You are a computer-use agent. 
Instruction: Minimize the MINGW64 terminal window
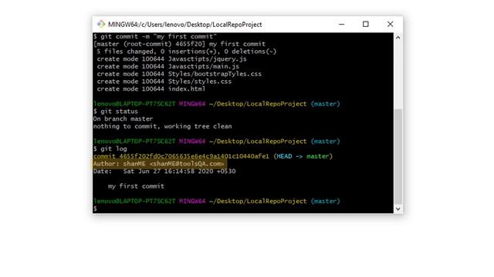(341, 24)
